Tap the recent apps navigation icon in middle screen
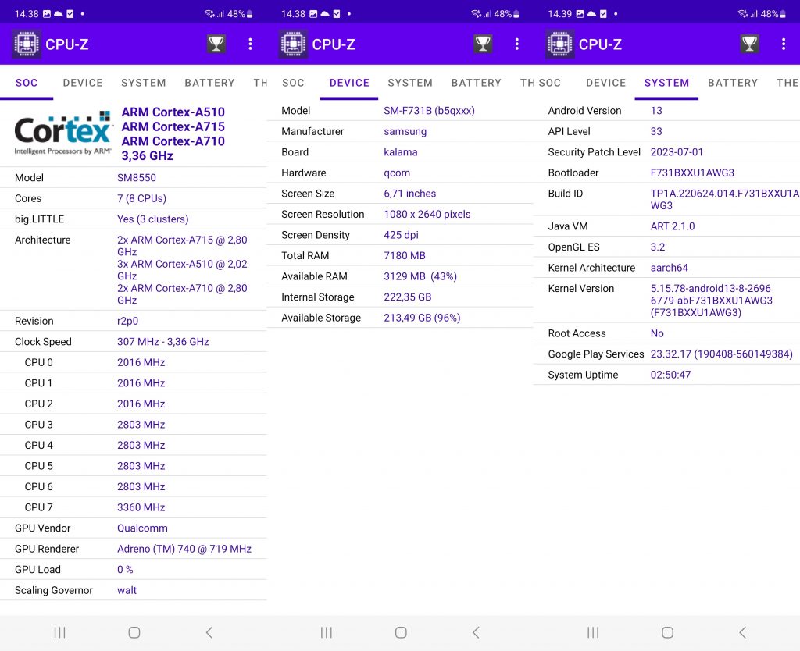 click(327, 632)
